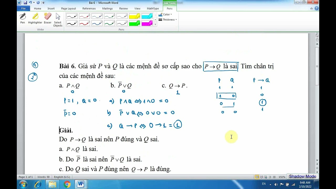Undo the last action
Screen dimensions: 336x189
30,3
